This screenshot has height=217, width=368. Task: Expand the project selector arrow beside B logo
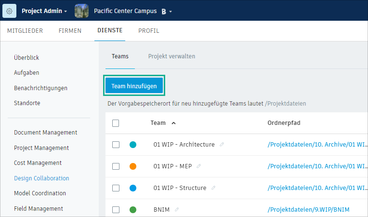tap(171, 11)
